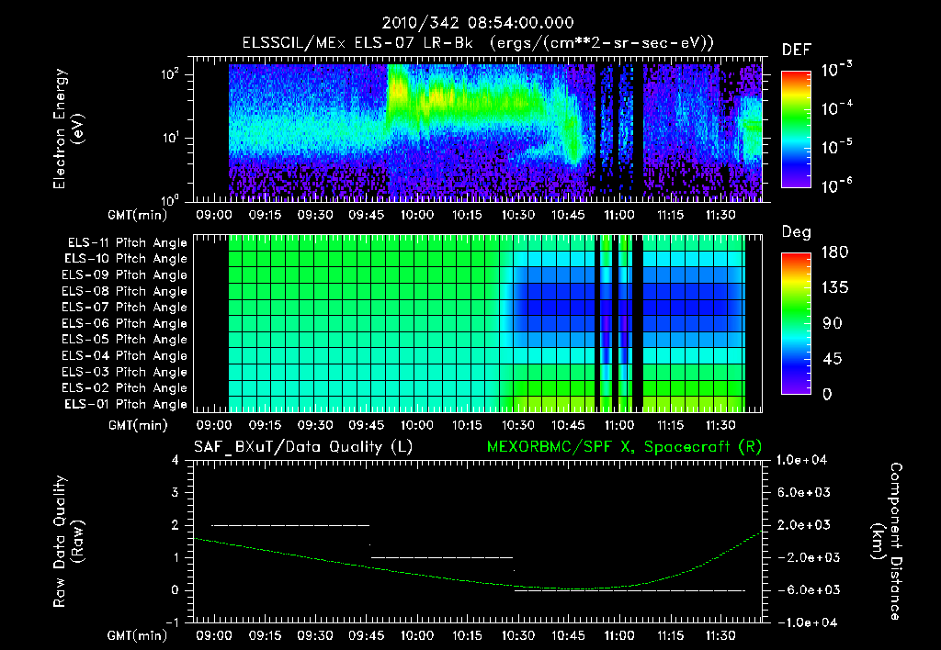Viewport: 941px width, 650px height.
Task: Click the Raw Data Quality (Raw) axis label
Action: pos(68,542)
